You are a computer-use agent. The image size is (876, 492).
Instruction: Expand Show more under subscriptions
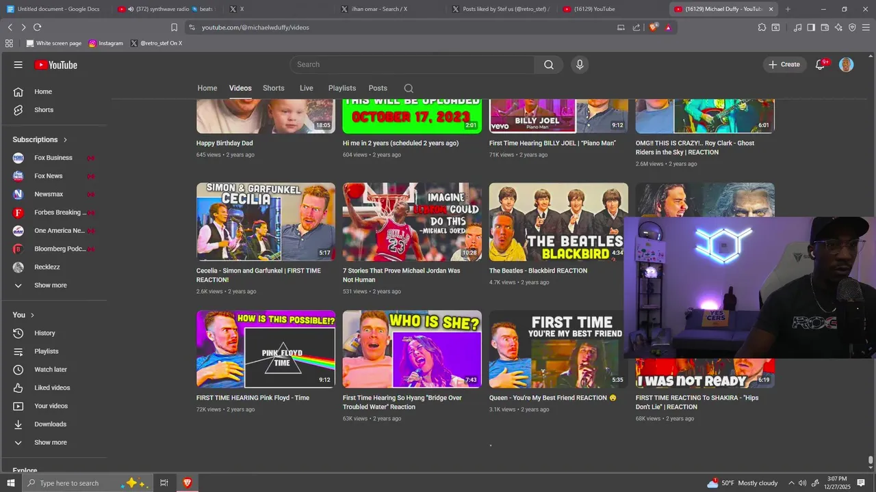[51, 286]
